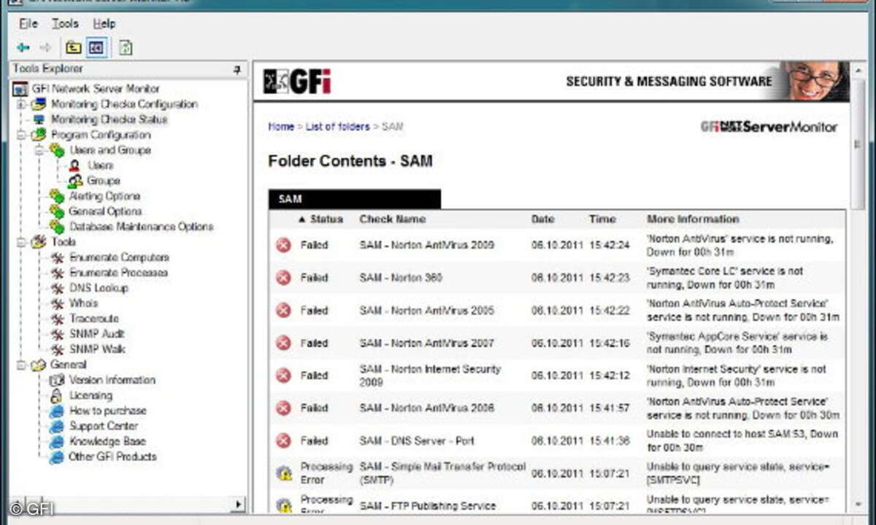Open the Help menu

104,24
